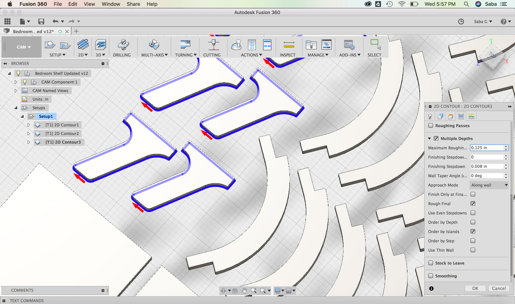Viewport: 515px width, 304px height.
Task: Open the Window menu
Action: click(x=111, y=4)
